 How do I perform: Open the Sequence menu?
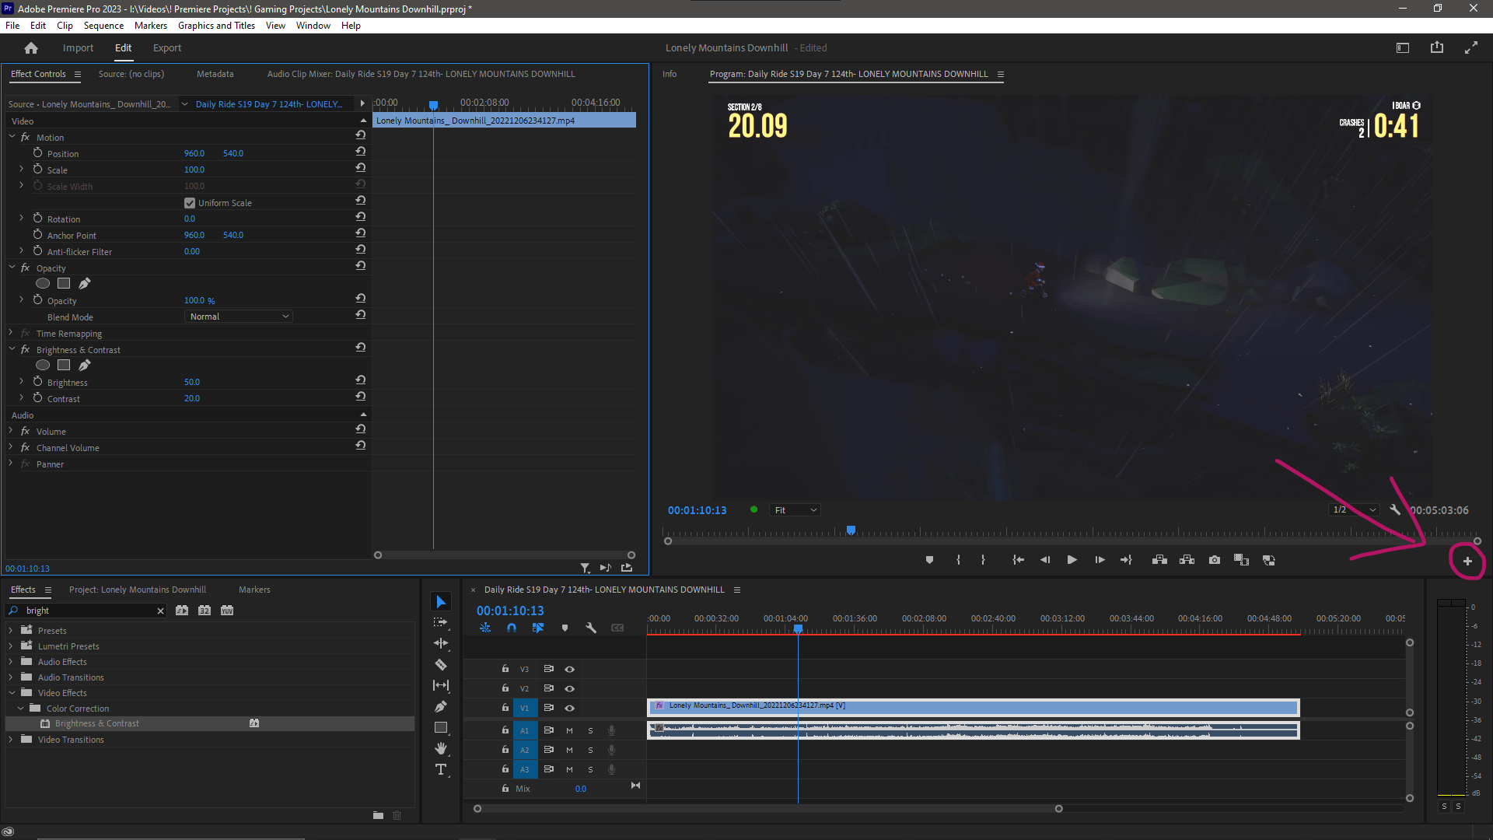click(x=103, y=25)
